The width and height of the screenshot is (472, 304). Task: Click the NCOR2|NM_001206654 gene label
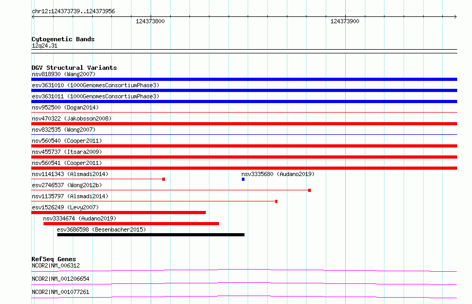[x=60, y=279]
